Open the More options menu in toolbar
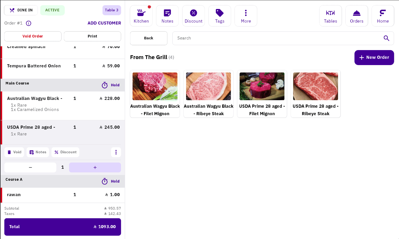399x239 pixels. 245,16
